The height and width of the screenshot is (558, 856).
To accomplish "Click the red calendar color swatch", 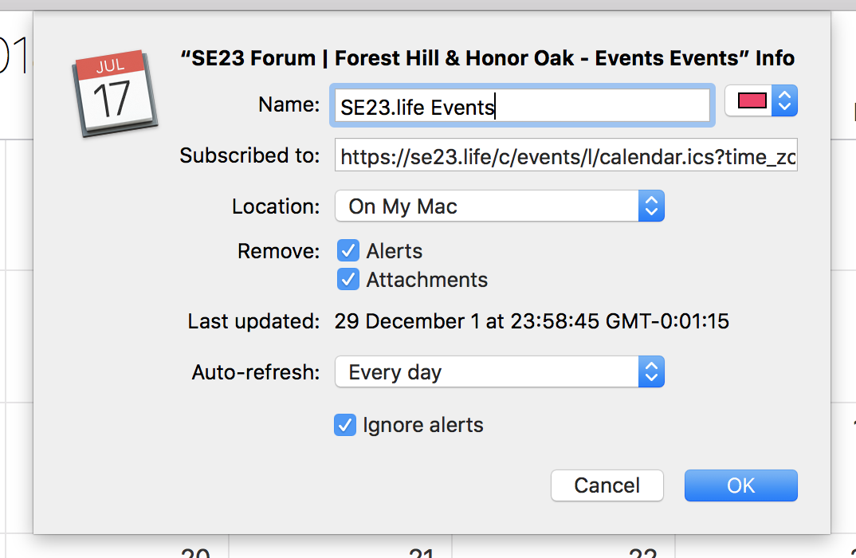I will pos(752,100).
